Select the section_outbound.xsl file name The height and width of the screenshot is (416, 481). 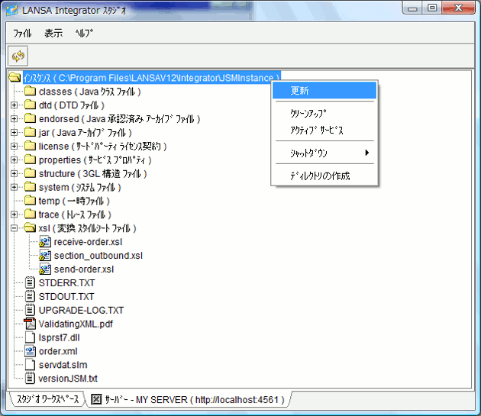click(98, 255)
